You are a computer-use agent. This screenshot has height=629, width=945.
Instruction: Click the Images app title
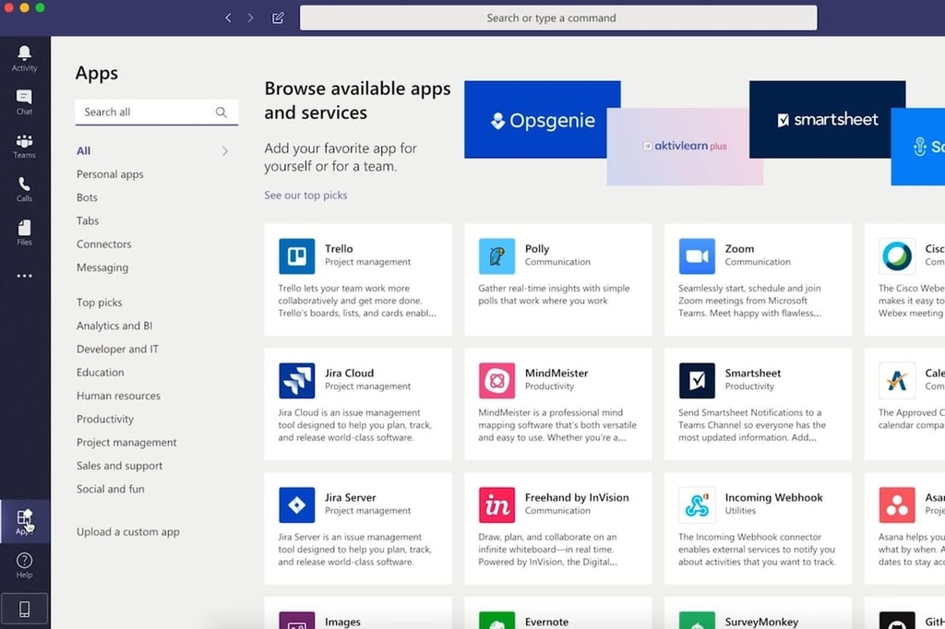pos(342,622)
